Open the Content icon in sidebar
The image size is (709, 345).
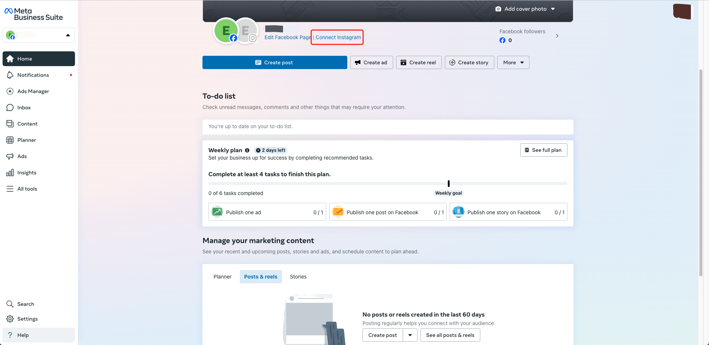(10, 124)
